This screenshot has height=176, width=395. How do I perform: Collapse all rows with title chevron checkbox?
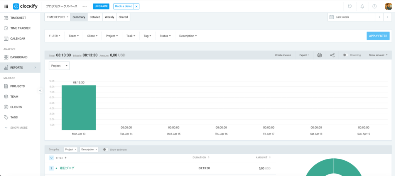tap(51, 158)
